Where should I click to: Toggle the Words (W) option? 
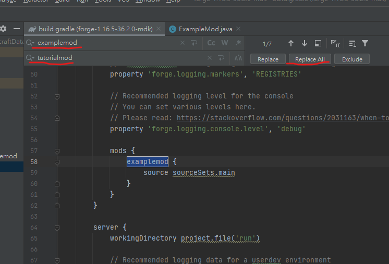[x=225, y=43]
